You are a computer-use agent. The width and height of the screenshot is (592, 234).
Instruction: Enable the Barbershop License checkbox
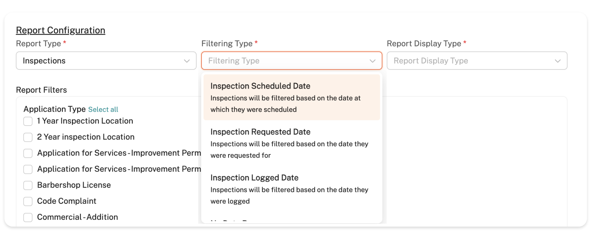(28, 185)
